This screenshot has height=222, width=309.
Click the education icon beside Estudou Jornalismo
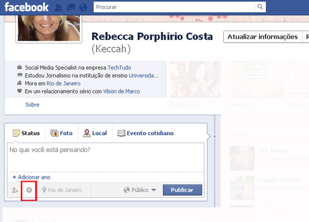point(20,75)
